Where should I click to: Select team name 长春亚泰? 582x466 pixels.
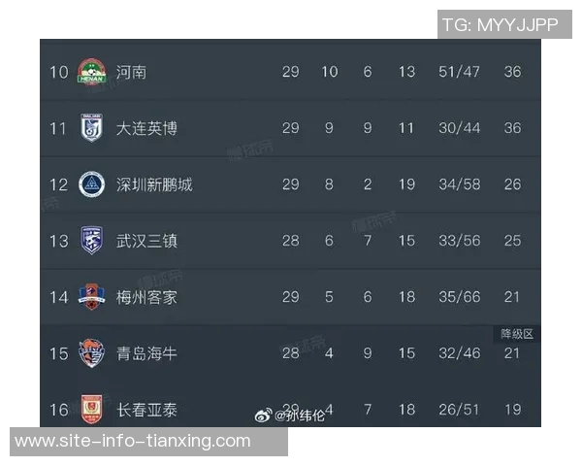[146, 410]
